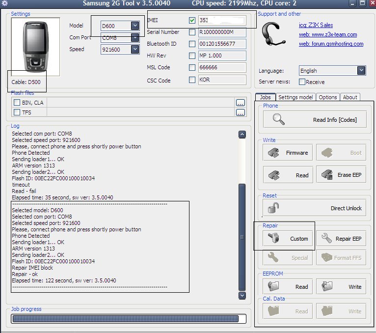Open the Model dropdown showing D600

(135, 26)
